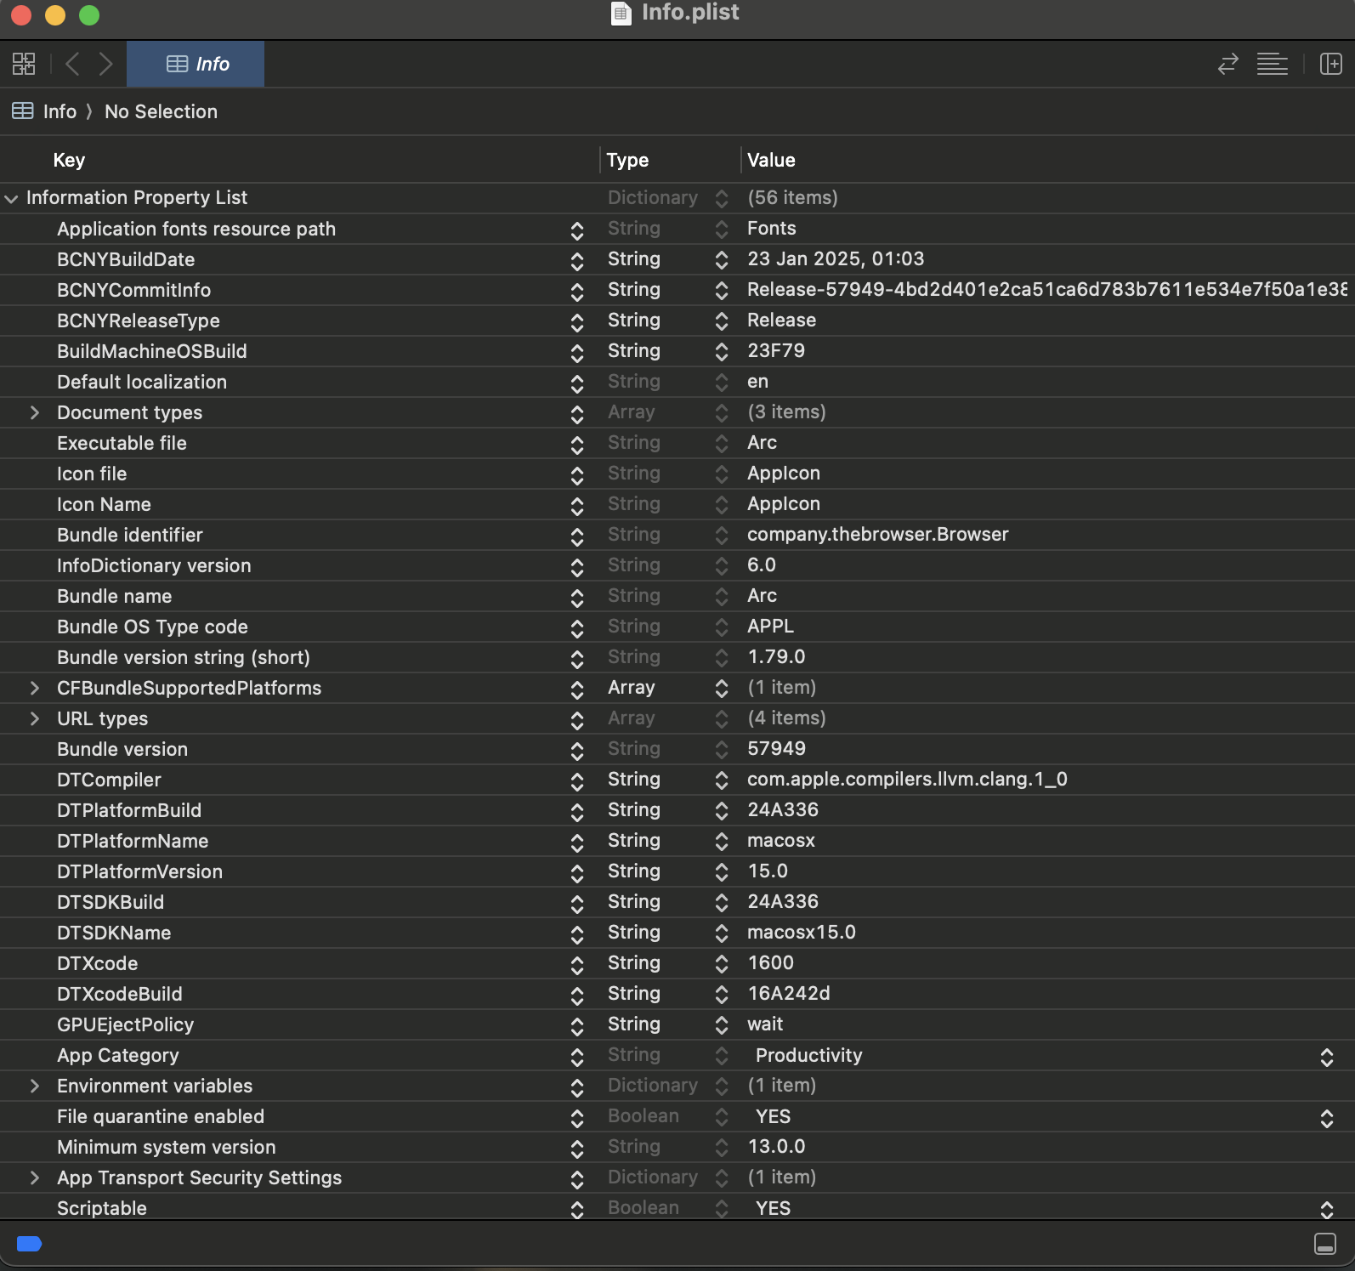Screen dimensions: 1355x1271
Task: Select the Icon Name key
Action: (104, 504)
